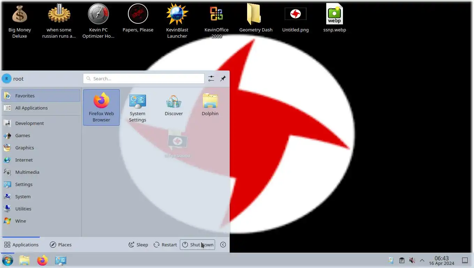Viewport: 474px width, 268px height.
Task: Open the Settings category
Action: (41, 184)
